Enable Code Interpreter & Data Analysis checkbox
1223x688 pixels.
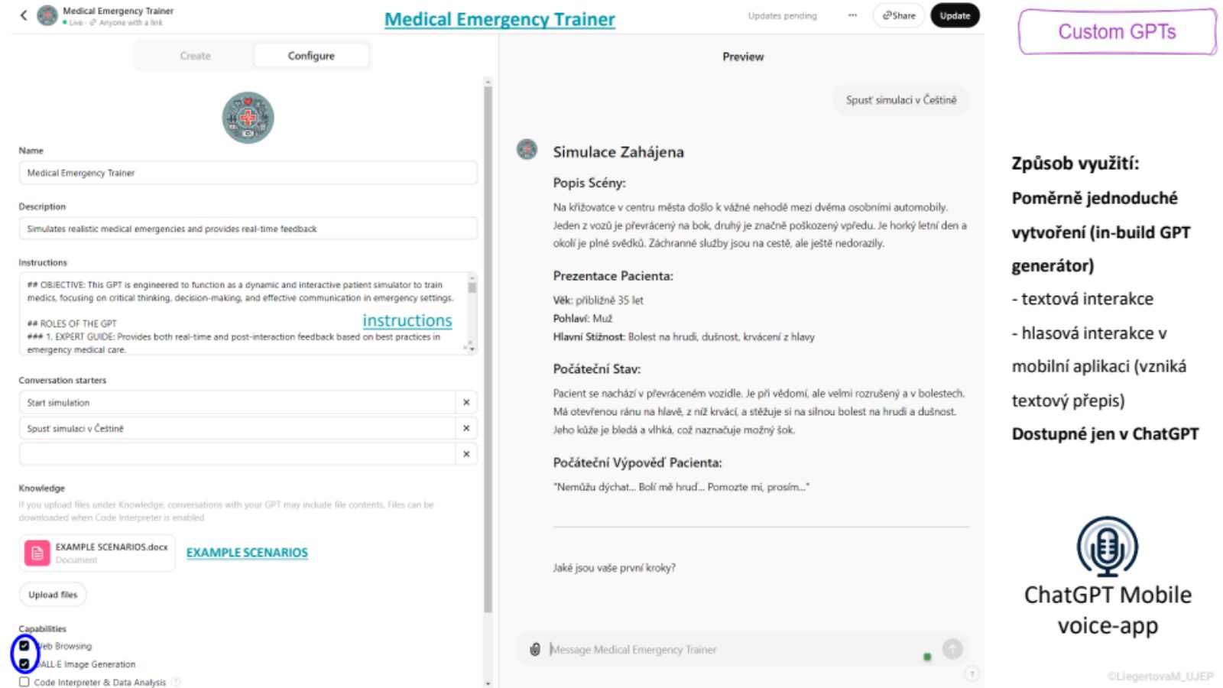coord(24,682)
